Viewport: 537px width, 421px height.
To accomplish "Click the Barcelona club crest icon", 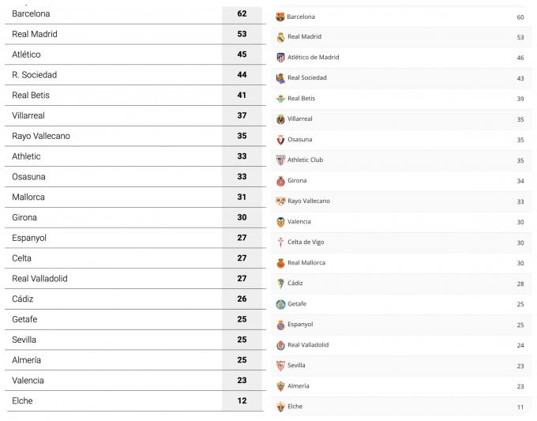I will click(280, 17).
